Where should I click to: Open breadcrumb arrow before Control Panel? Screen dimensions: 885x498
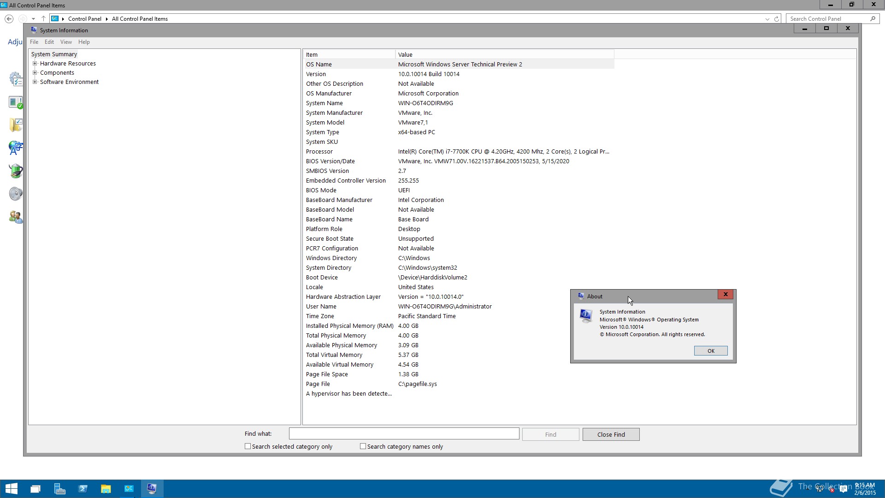point(63,19)
